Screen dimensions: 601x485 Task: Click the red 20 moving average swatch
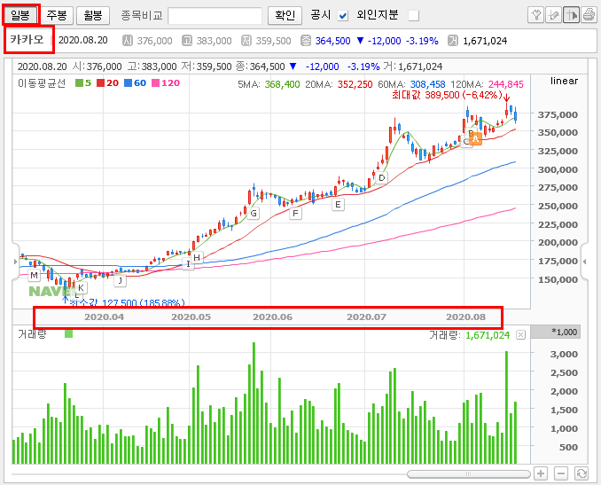[x=100, y=83]
